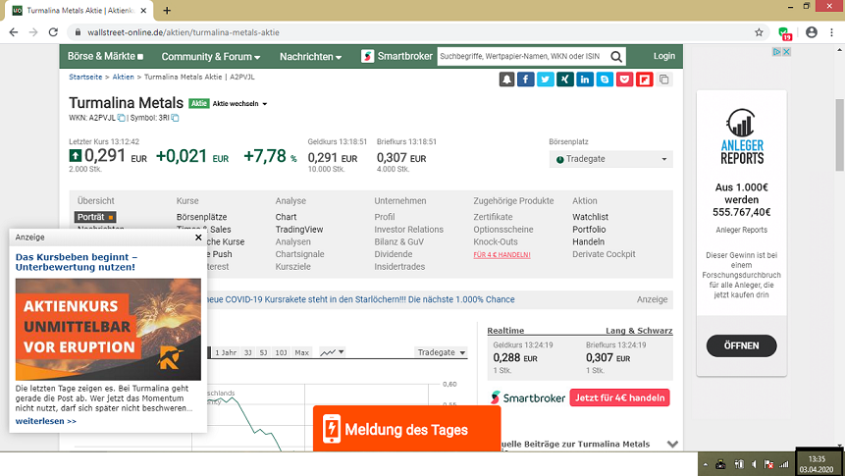Click the search magnifier icon
The height and width of the screenshot is (476, 845).
point(617,56)
